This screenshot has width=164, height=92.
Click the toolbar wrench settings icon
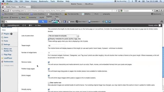coord(3,21)
